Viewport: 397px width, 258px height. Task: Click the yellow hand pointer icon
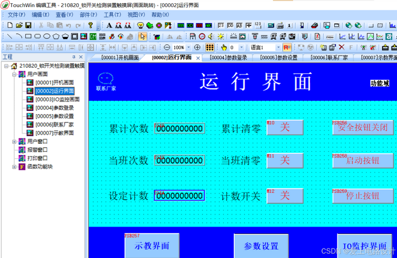click(224, 47)
